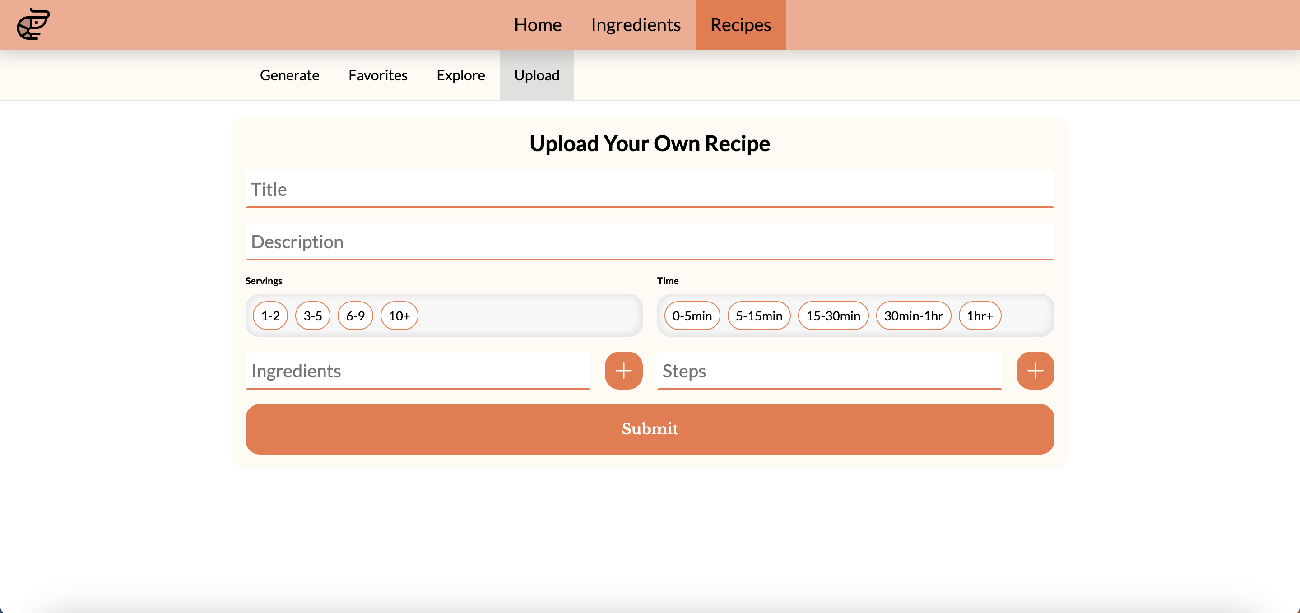Pick the 30min-1hr time chip
This screenshot has height=613, width=1300.
tap(913, 316)
